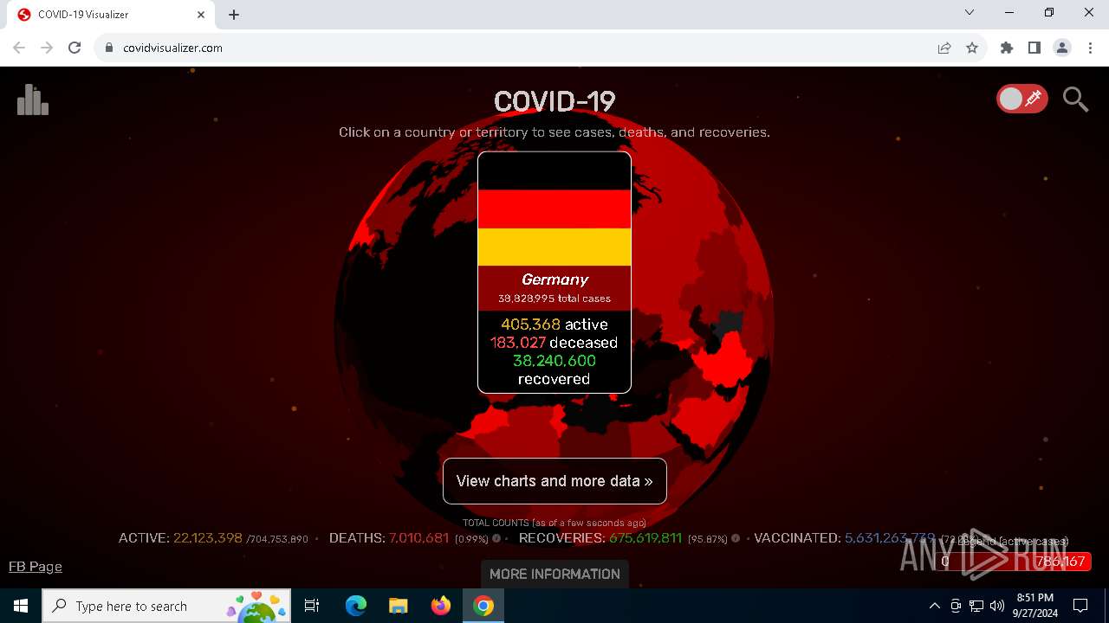Open the volume control tray icon
Image resolution: width=1109 pixels, height=623 pixels.
tap(997, 606)
